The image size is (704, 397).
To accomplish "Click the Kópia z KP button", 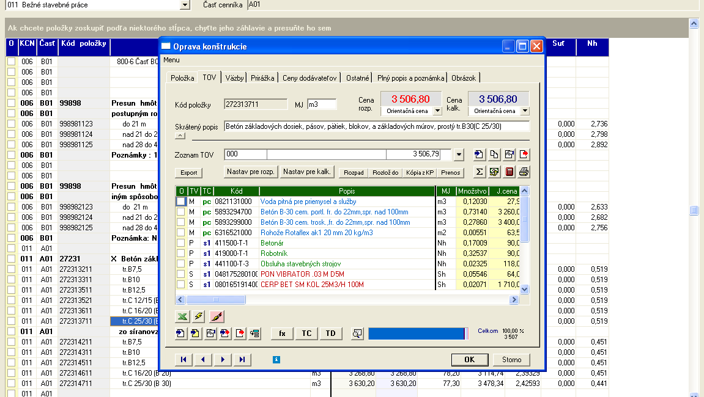I will pyautogui.click(x=420, y=173).
